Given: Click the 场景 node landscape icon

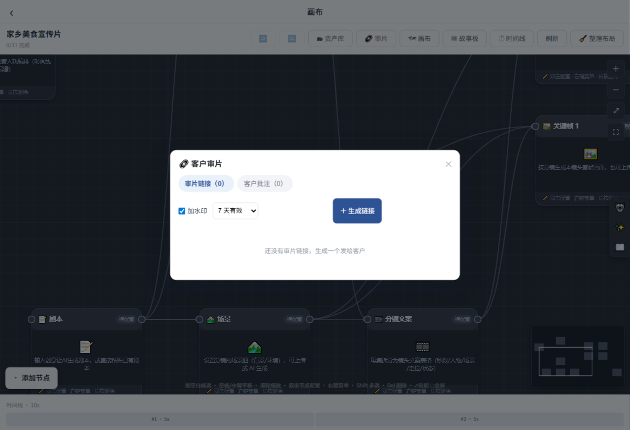Looking at the screenshot, I should point(211,319).
